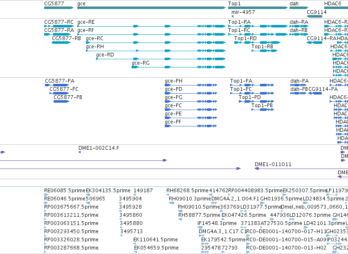Viewport: 348px width, 254px height.
Task: Select the Top1-PB protein label
Action: pyautogui.click(x=262, y=106)
